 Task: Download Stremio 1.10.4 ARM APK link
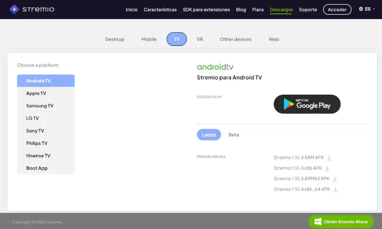pos(299,158)
